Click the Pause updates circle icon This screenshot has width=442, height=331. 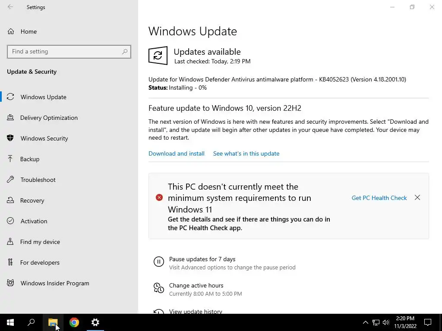coord(159,262)
